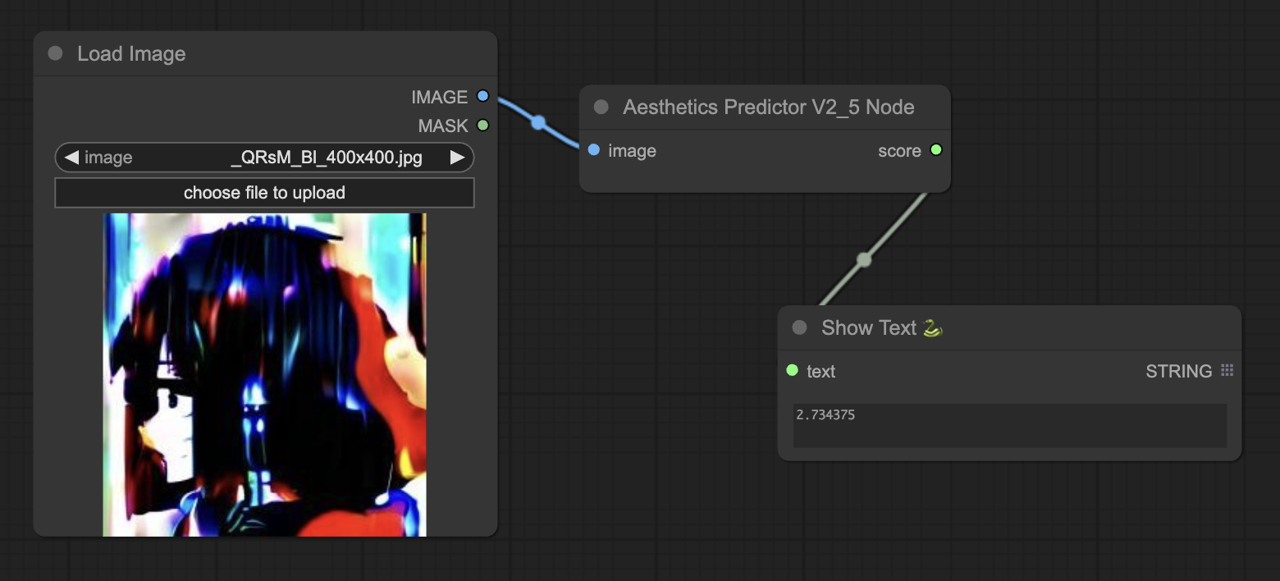Collapse the Show Text node via its dot
Viewport: 1280px width, 581px height.
(x=800, y=327)
